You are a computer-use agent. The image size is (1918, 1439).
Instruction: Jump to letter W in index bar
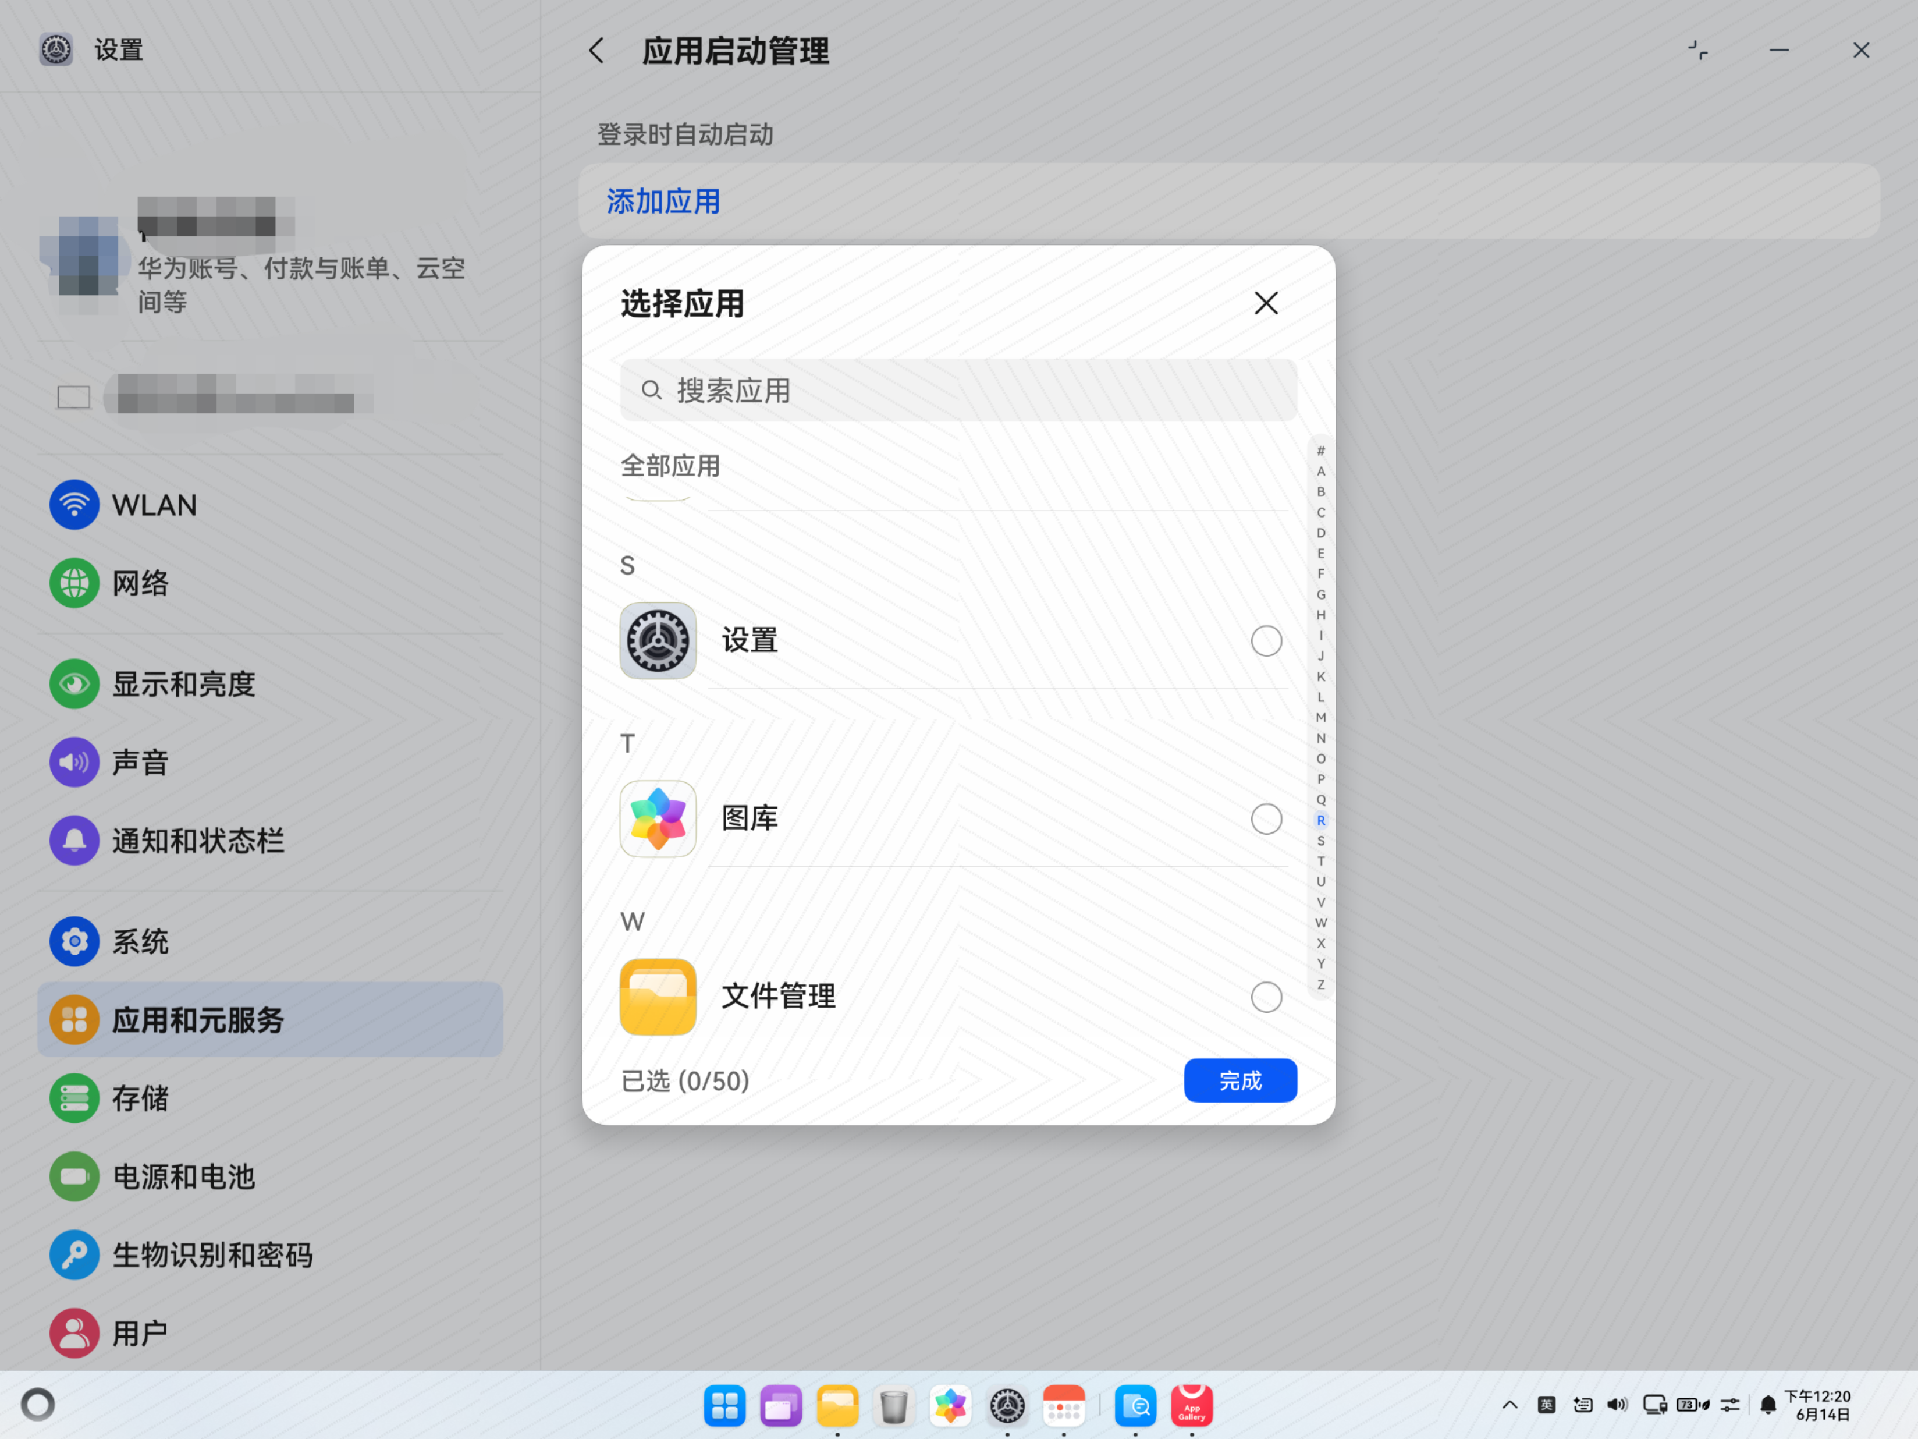pos(1320,922)
